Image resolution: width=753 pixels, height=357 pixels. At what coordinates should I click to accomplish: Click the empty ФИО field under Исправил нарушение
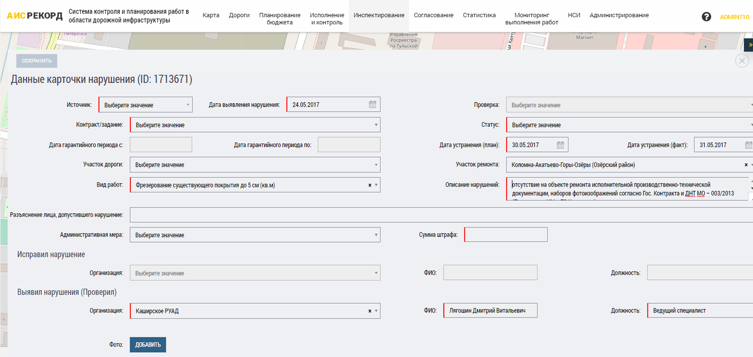[x=490, y=272]
